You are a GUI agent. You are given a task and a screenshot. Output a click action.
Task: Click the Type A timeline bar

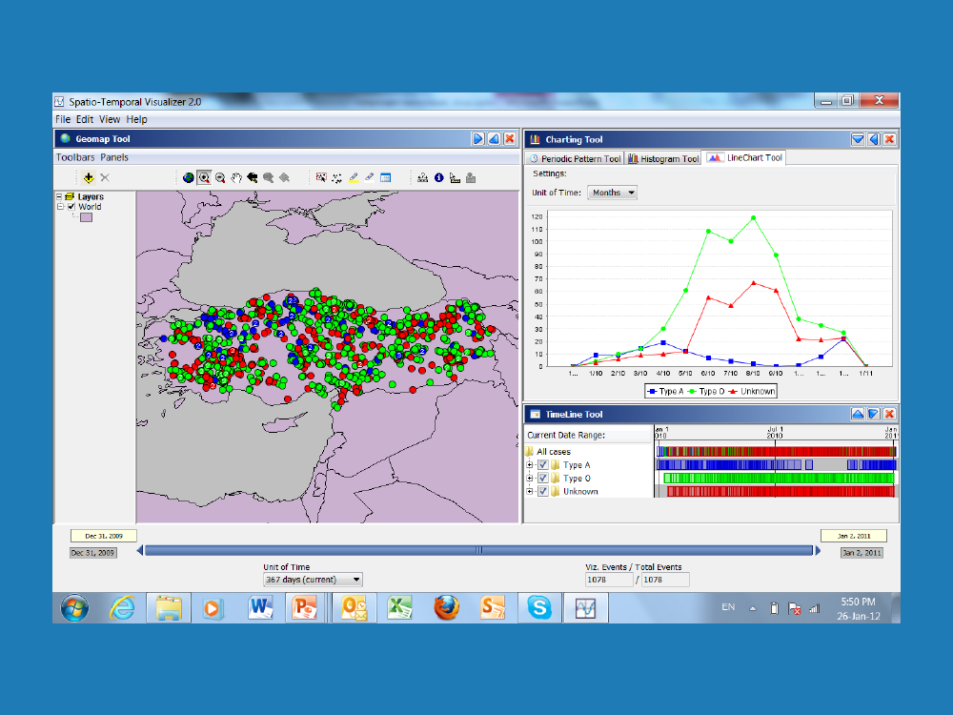[776, 464]
